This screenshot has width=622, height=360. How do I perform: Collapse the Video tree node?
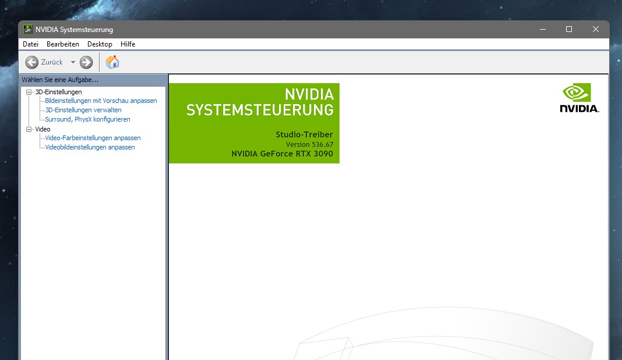(29, 129)
